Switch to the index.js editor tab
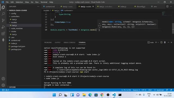 [123, 7]
